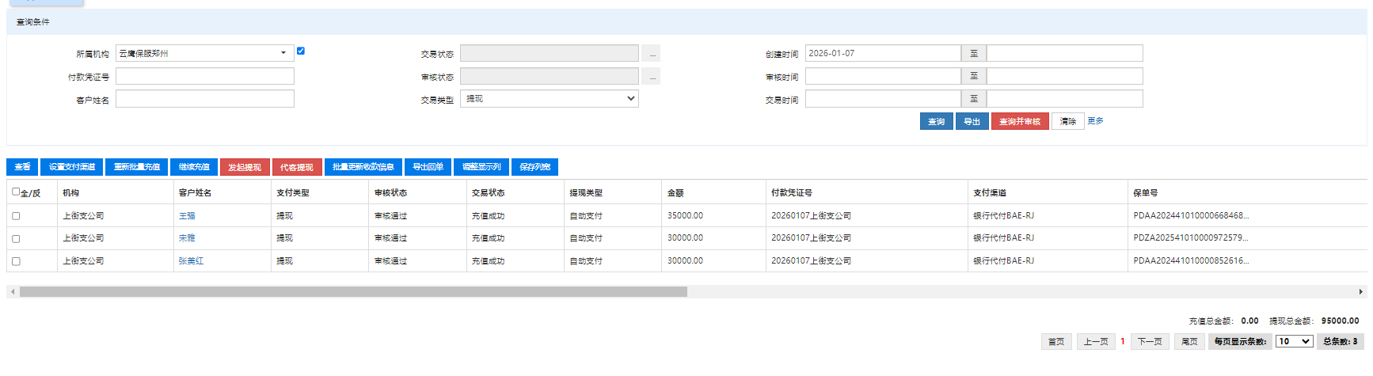Click the 创建时间 start date field
The height and width of the screenshot is (376, 1373).
tap(883, 53)
